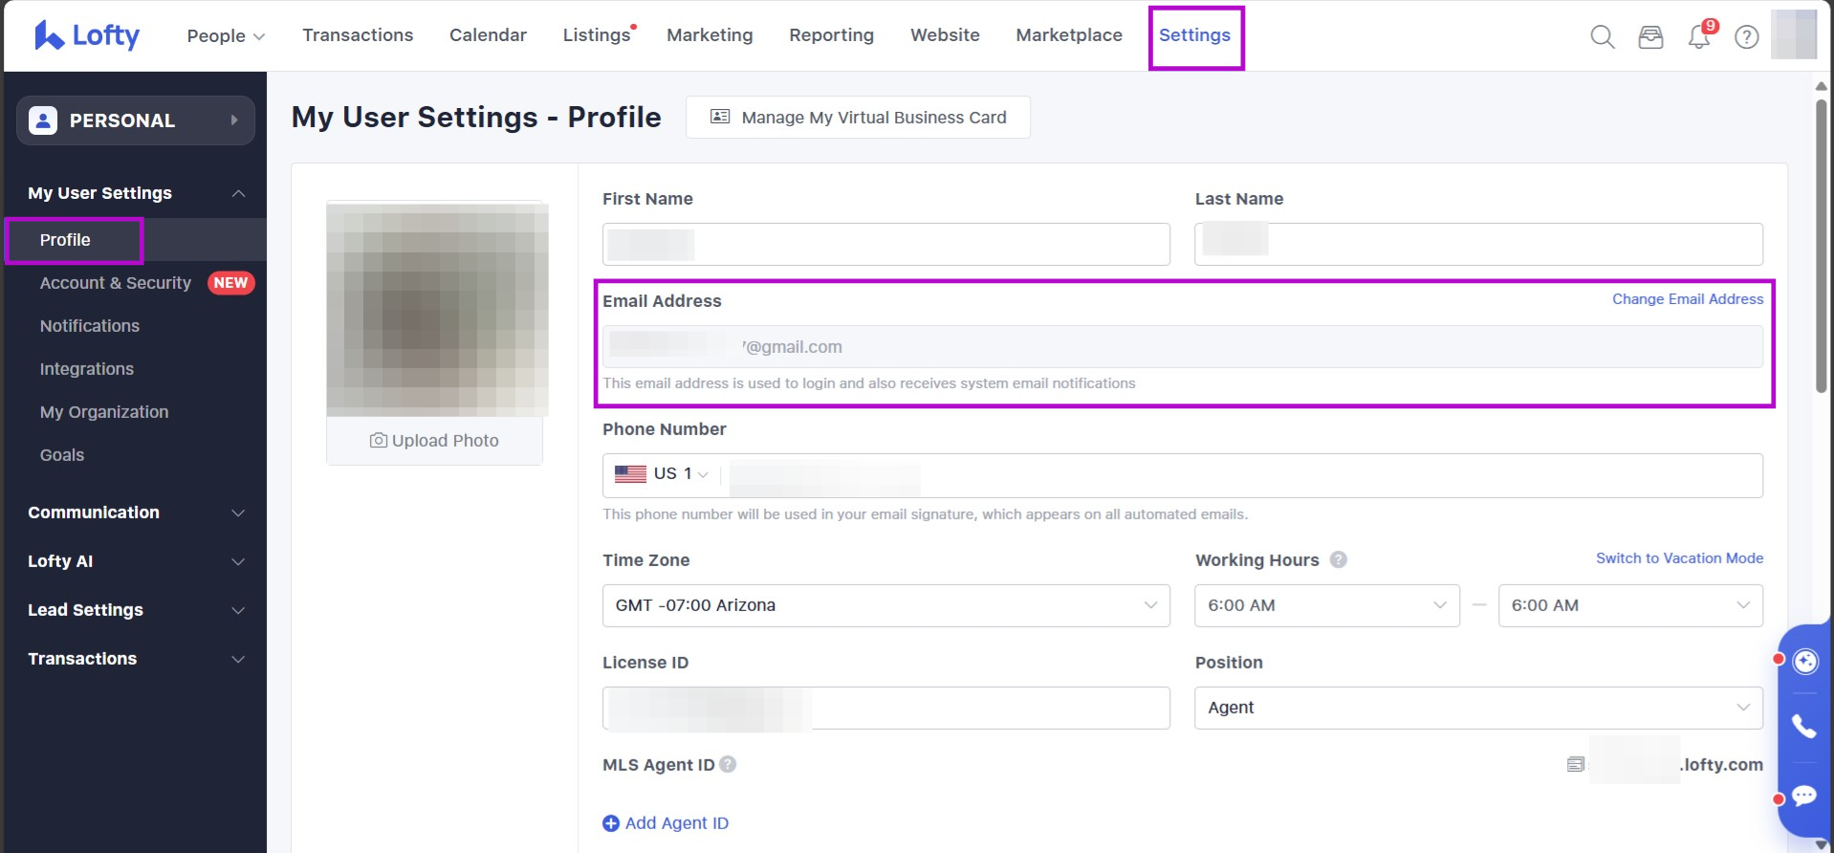Screen dimensions: 1834x853
Task: Click the Working Hours help icon
Action: (x=1339, y=559)
